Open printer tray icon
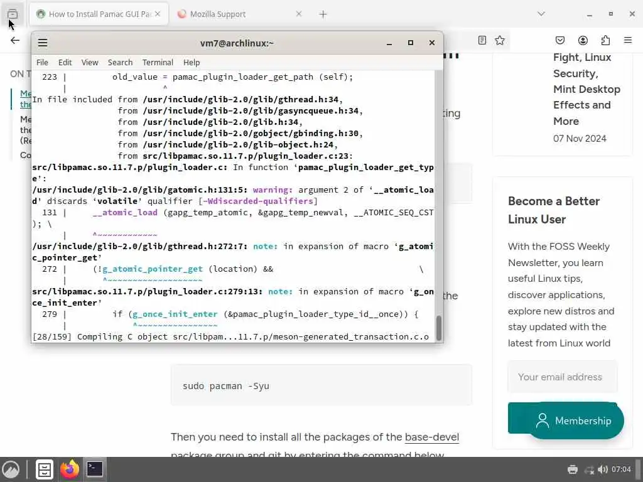Image resolution: width=643 pixels, height=482 pixels. 573,469
